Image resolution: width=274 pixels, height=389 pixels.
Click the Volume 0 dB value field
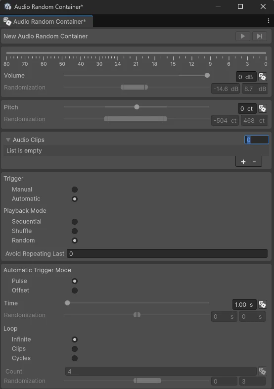246,77
